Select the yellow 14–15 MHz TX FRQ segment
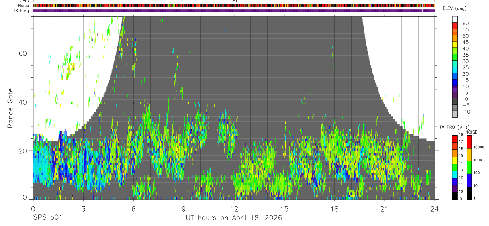The height and width of the screenshot is (226, 489). tap(455, 159)
